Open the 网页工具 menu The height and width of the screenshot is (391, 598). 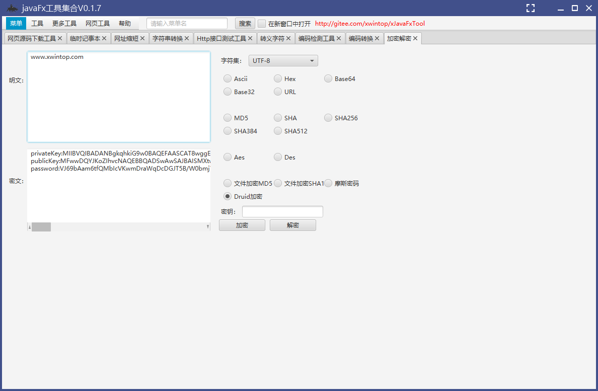(x=98, y=23)
